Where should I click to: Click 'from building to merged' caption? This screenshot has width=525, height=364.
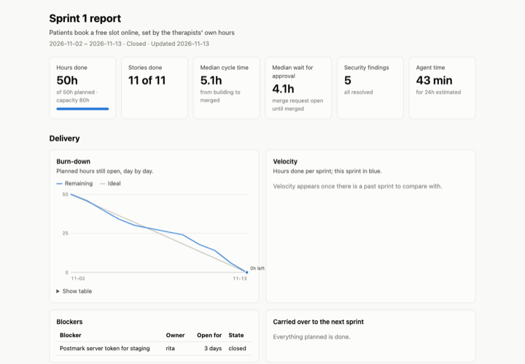[220, 96]
